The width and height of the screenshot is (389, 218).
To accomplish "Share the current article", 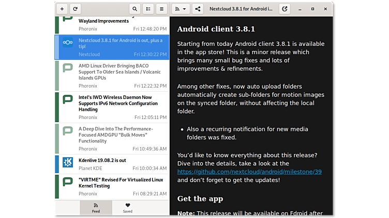I will tap(198, 9).
